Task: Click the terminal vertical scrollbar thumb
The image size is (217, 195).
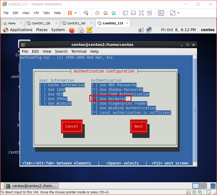Action: (x=195, y=110)
